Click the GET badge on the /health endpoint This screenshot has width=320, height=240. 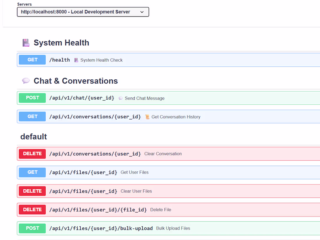tap(32, 60)
